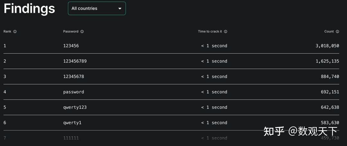This screenshot has height=146, width=347.
Task: Select the 123456 password row
Action: [171, 46]
